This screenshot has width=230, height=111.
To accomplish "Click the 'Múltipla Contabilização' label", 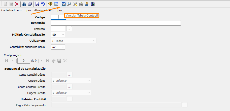I will point(28,35).
